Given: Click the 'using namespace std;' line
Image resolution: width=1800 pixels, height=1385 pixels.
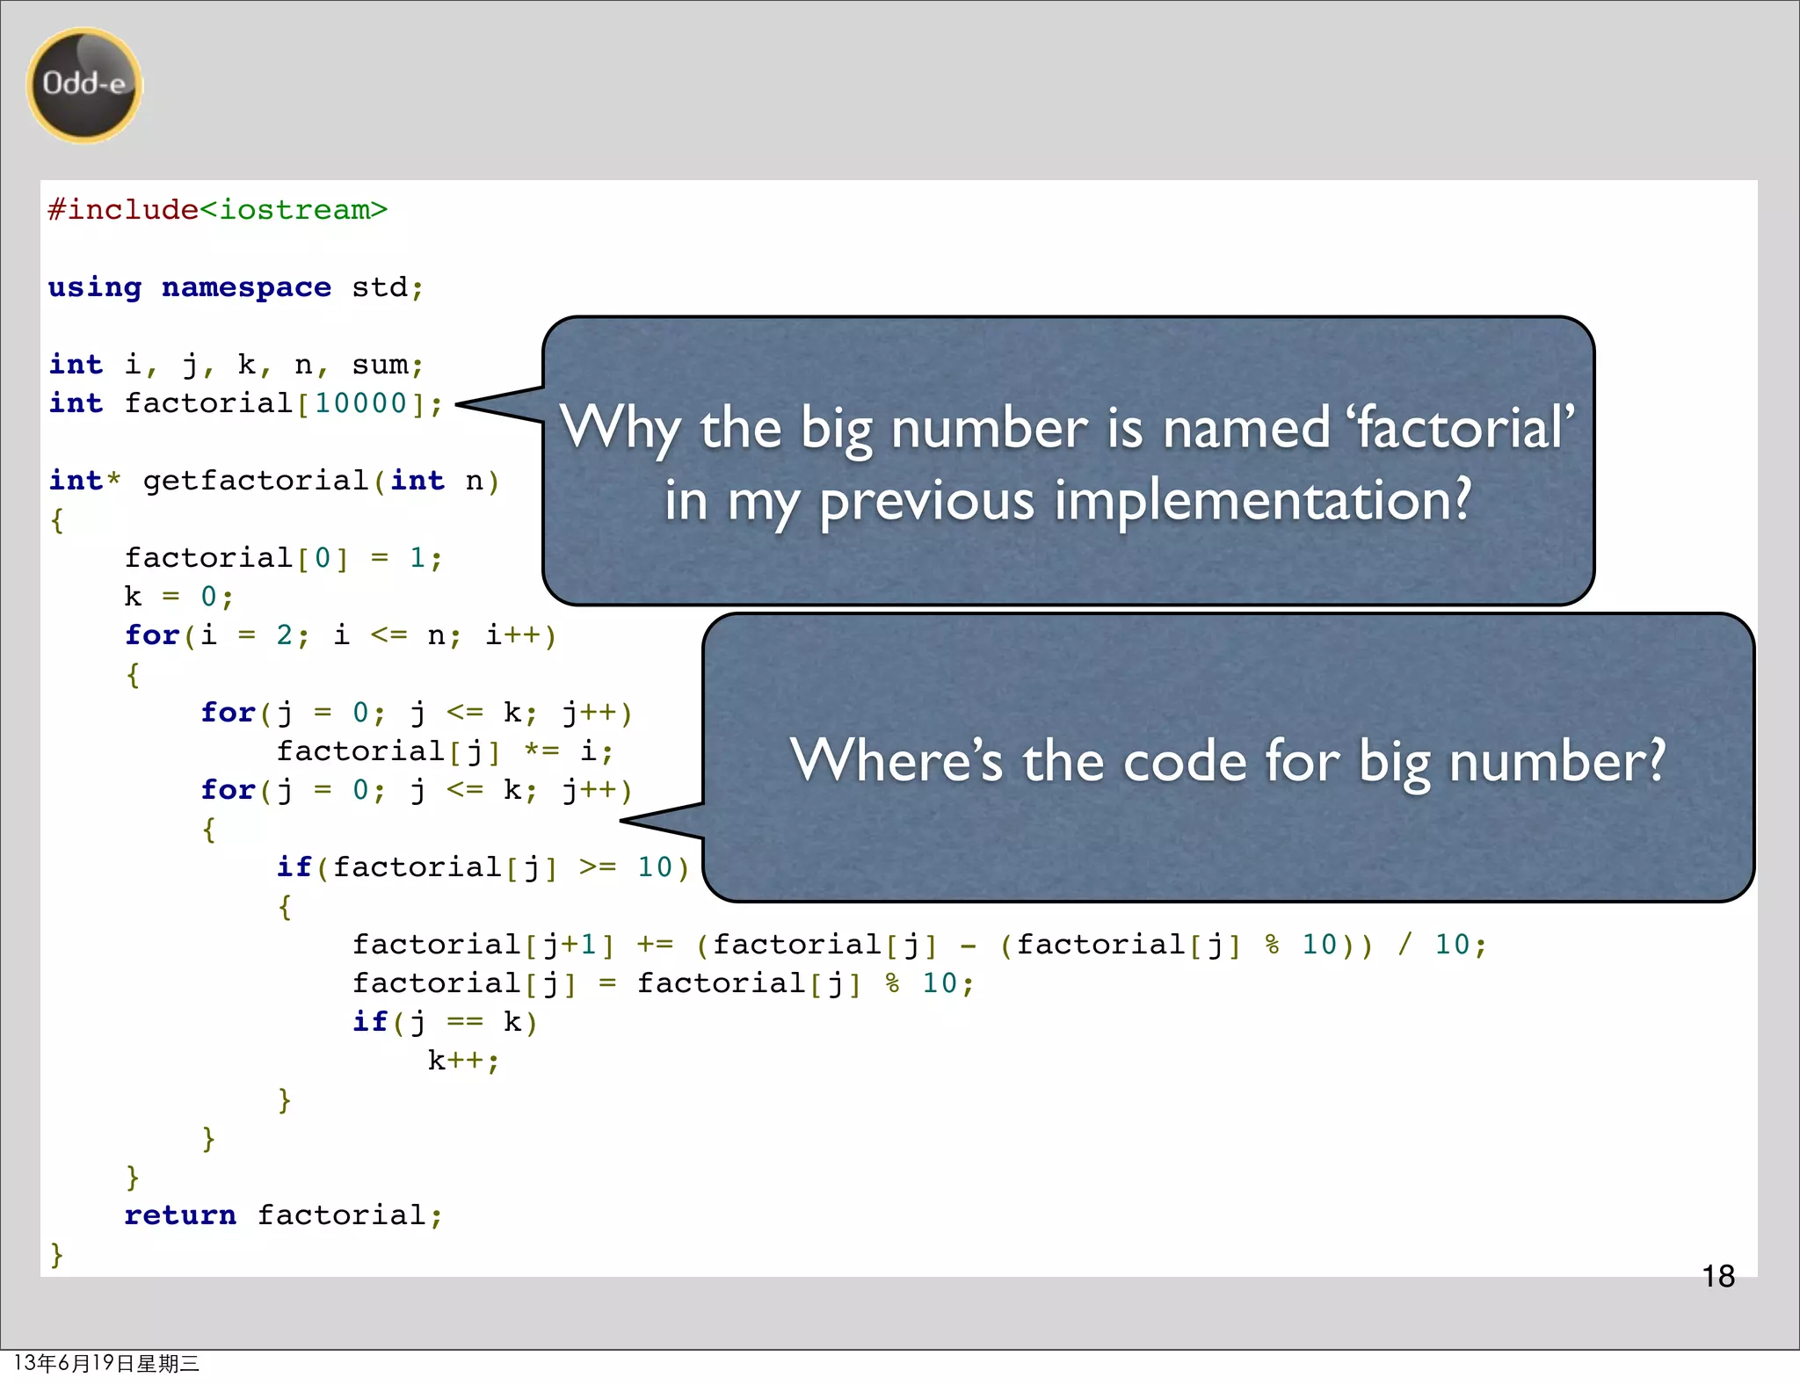Looking at the screenshot, I should point(236,287).
